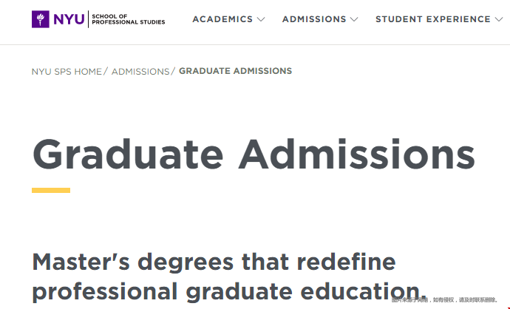Click the yellow accent bar under the heading
Image resolution: width=510 pixels, height=309 pixels.
[51, 190]
